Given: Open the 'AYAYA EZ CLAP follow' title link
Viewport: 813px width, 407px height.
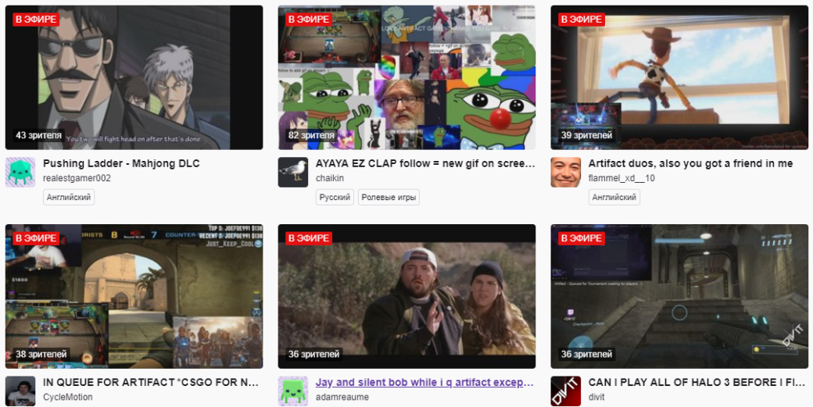Looking at the screenshot, I should pyautogui.click(x=425, y=163).
